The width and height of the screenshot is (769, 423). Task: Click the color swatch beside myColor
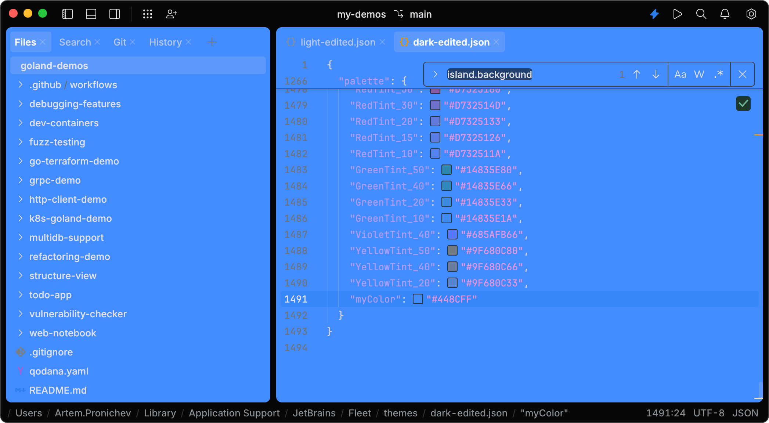coord(417,299)
